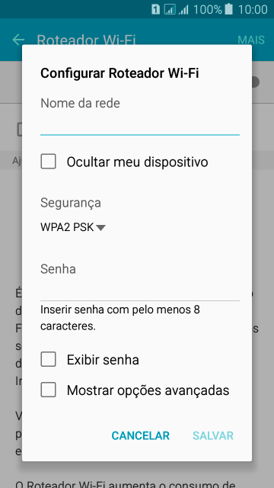
Task: Tap the 10:00 clock in status bar
Action: [x=253, y=9]
